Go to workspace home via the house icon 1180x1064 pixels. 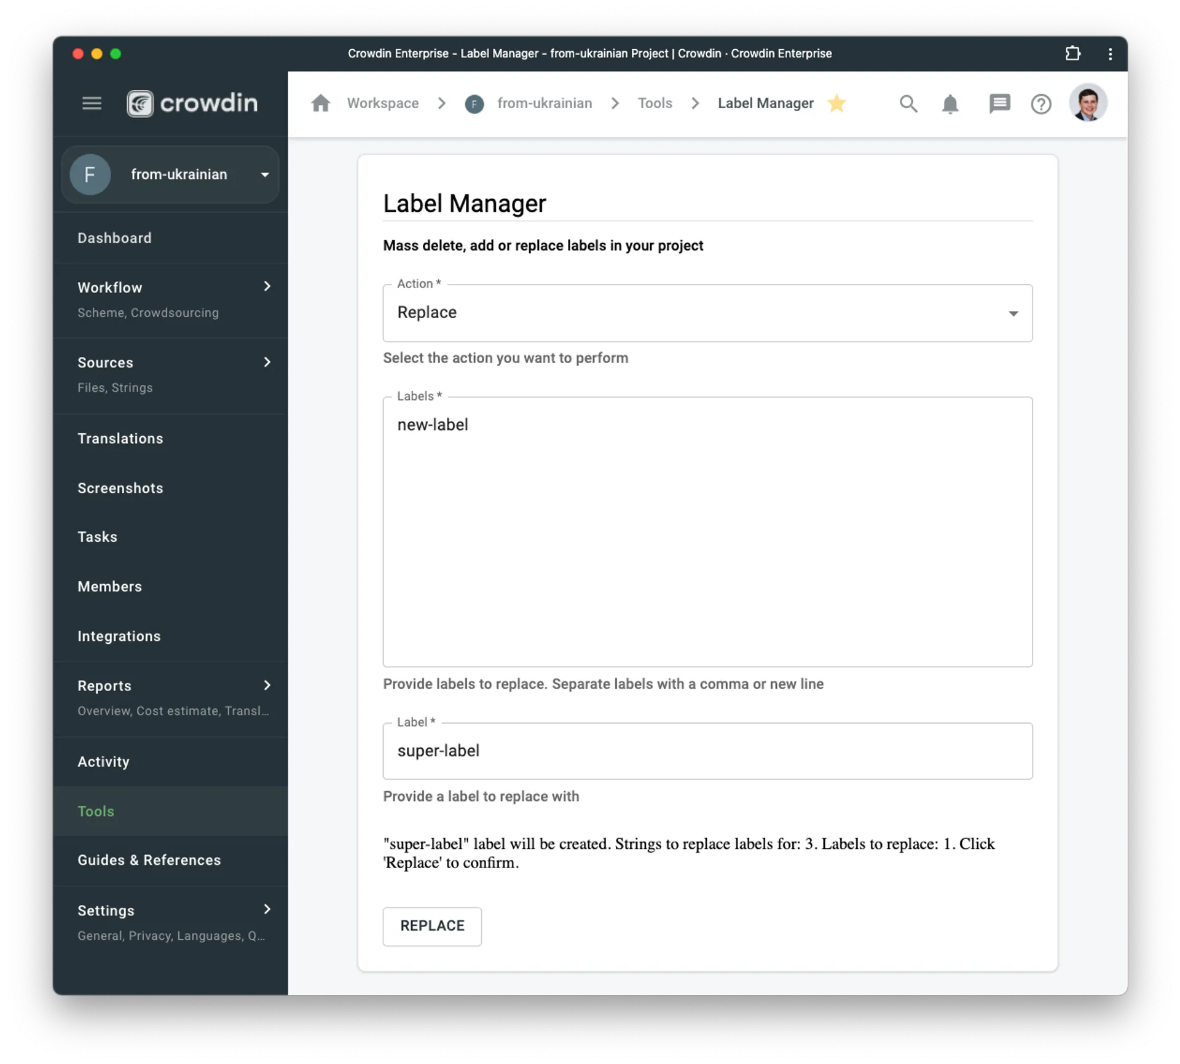(x=321, y=103)
